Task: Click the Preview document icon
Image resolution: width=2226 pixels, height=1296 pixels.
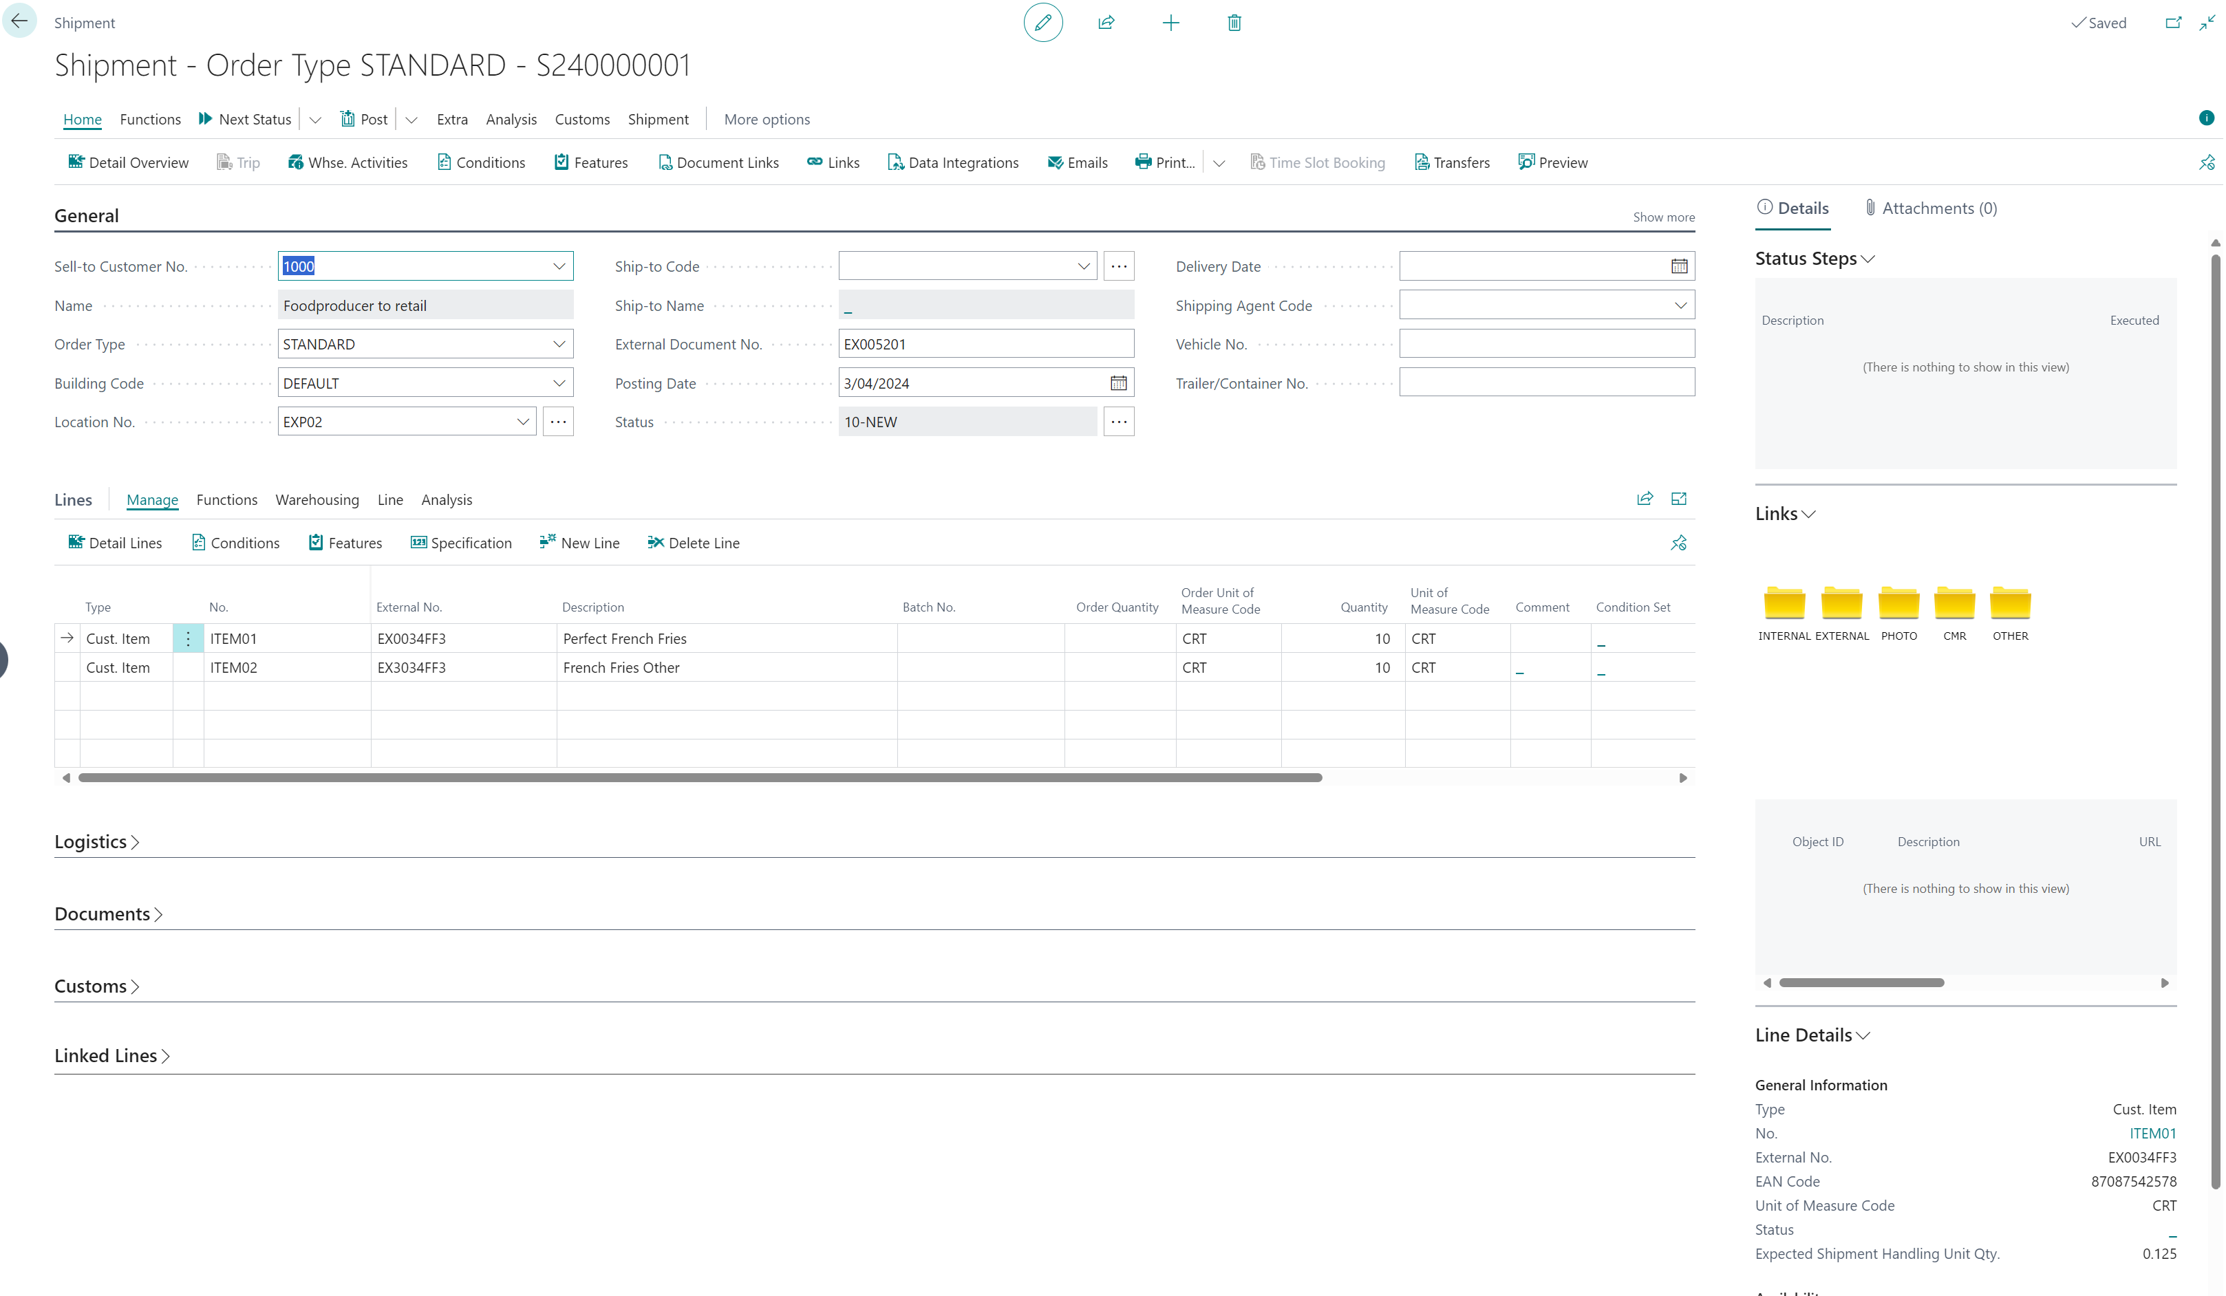Action: [x=1553, y=162]
